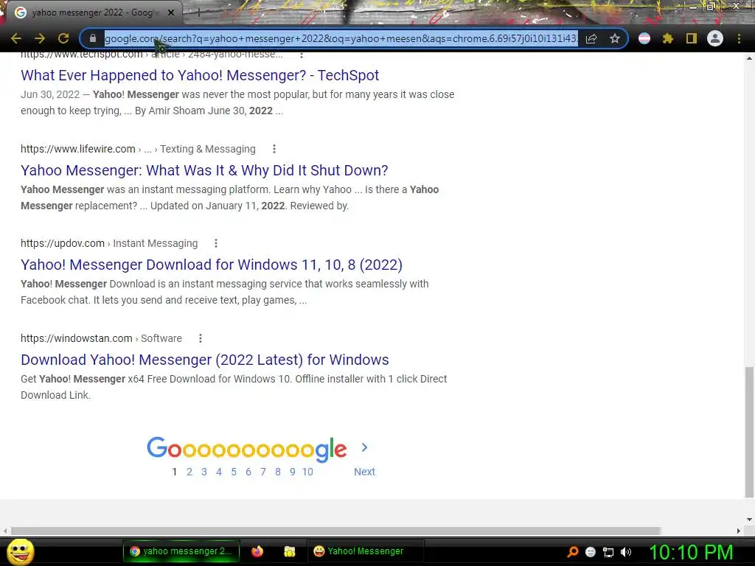This screenshot has width=755, height=566.
Task: Open Download Yahoo! Messenger (2022 Latest) link
Action: [x=205, y=360]
